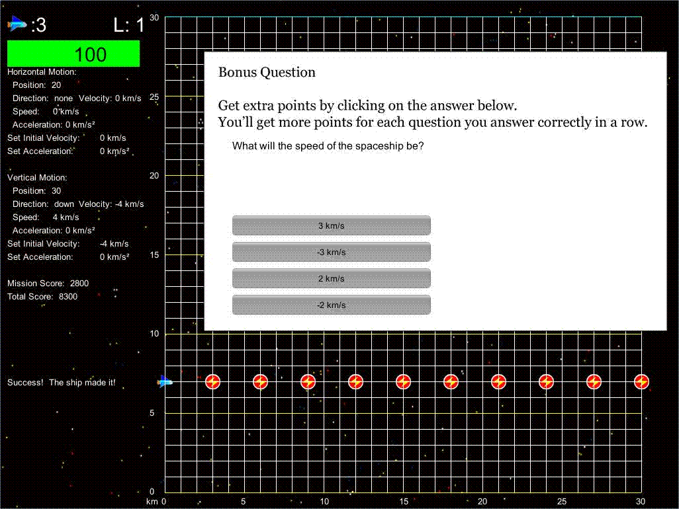
Task: Click the Direction: none readout
Action: coord(42,98)
